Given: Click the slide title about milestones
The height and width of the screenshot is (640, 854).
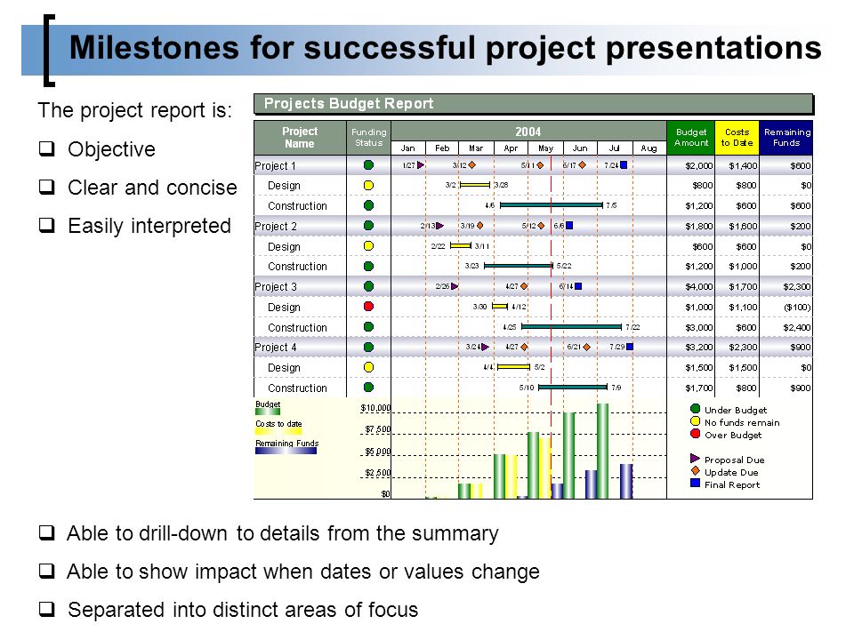Looking at the screenshot, I should click(445, 47).
